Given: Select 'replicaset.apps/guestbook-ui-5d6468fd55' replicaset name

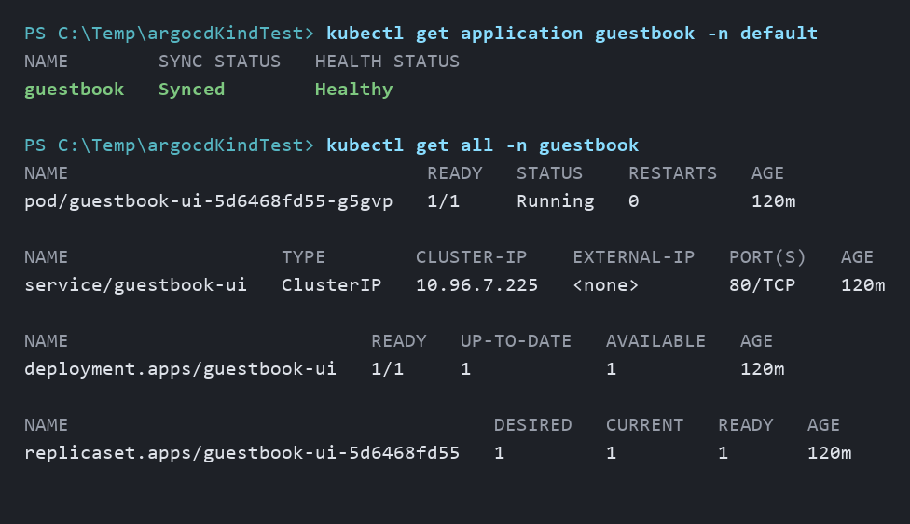Looking at the screenshot, I should click(242, 452).
